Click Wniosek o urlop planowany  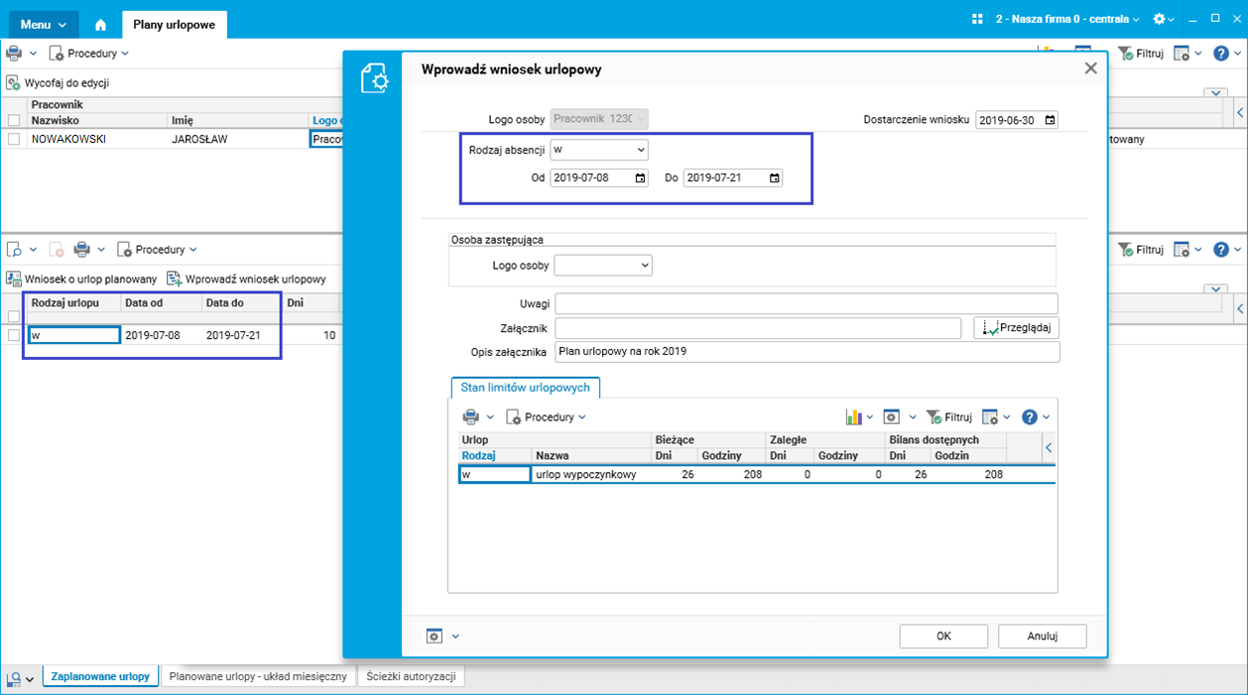pos(81,280)
